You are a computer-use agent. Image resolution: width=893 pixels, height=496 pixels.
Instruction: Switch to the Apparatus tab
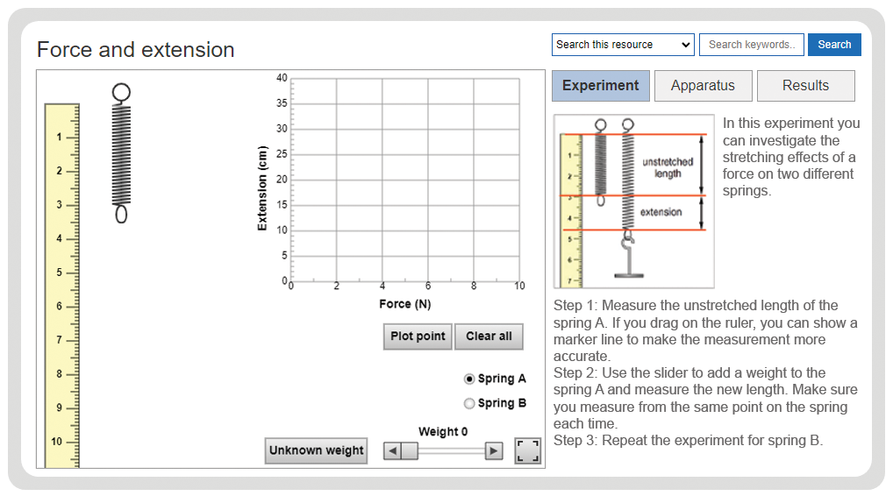[704, 86]
